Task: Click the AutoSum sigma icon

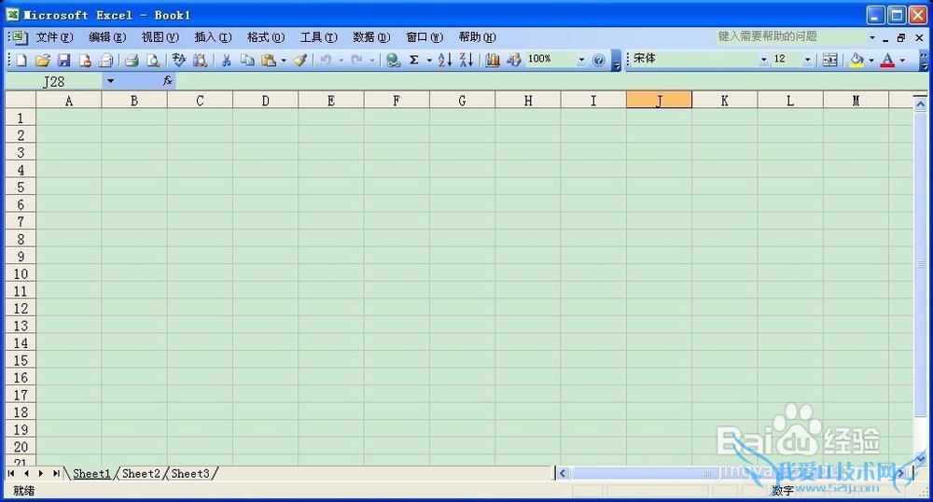Action: [x=415, y=60]
